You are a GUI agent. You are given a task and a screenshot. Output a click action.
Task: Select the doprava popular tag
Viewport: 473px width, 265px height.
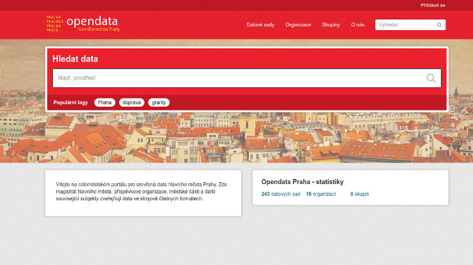pos(132,102)
